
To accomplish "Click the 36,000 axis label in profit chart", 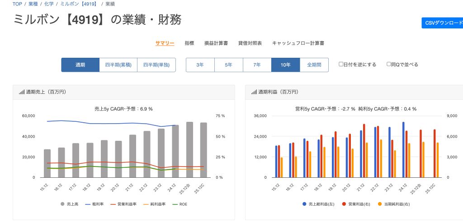I will click(x=261, y=116).
